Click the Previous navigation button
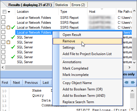137x111 pixels. point(31,83)
